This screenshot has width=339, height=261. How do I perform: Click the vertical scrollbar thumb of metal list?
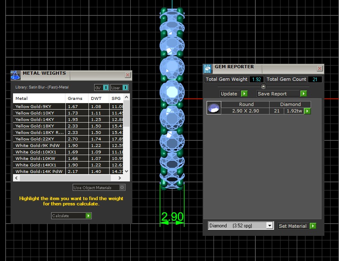[127, 114]
